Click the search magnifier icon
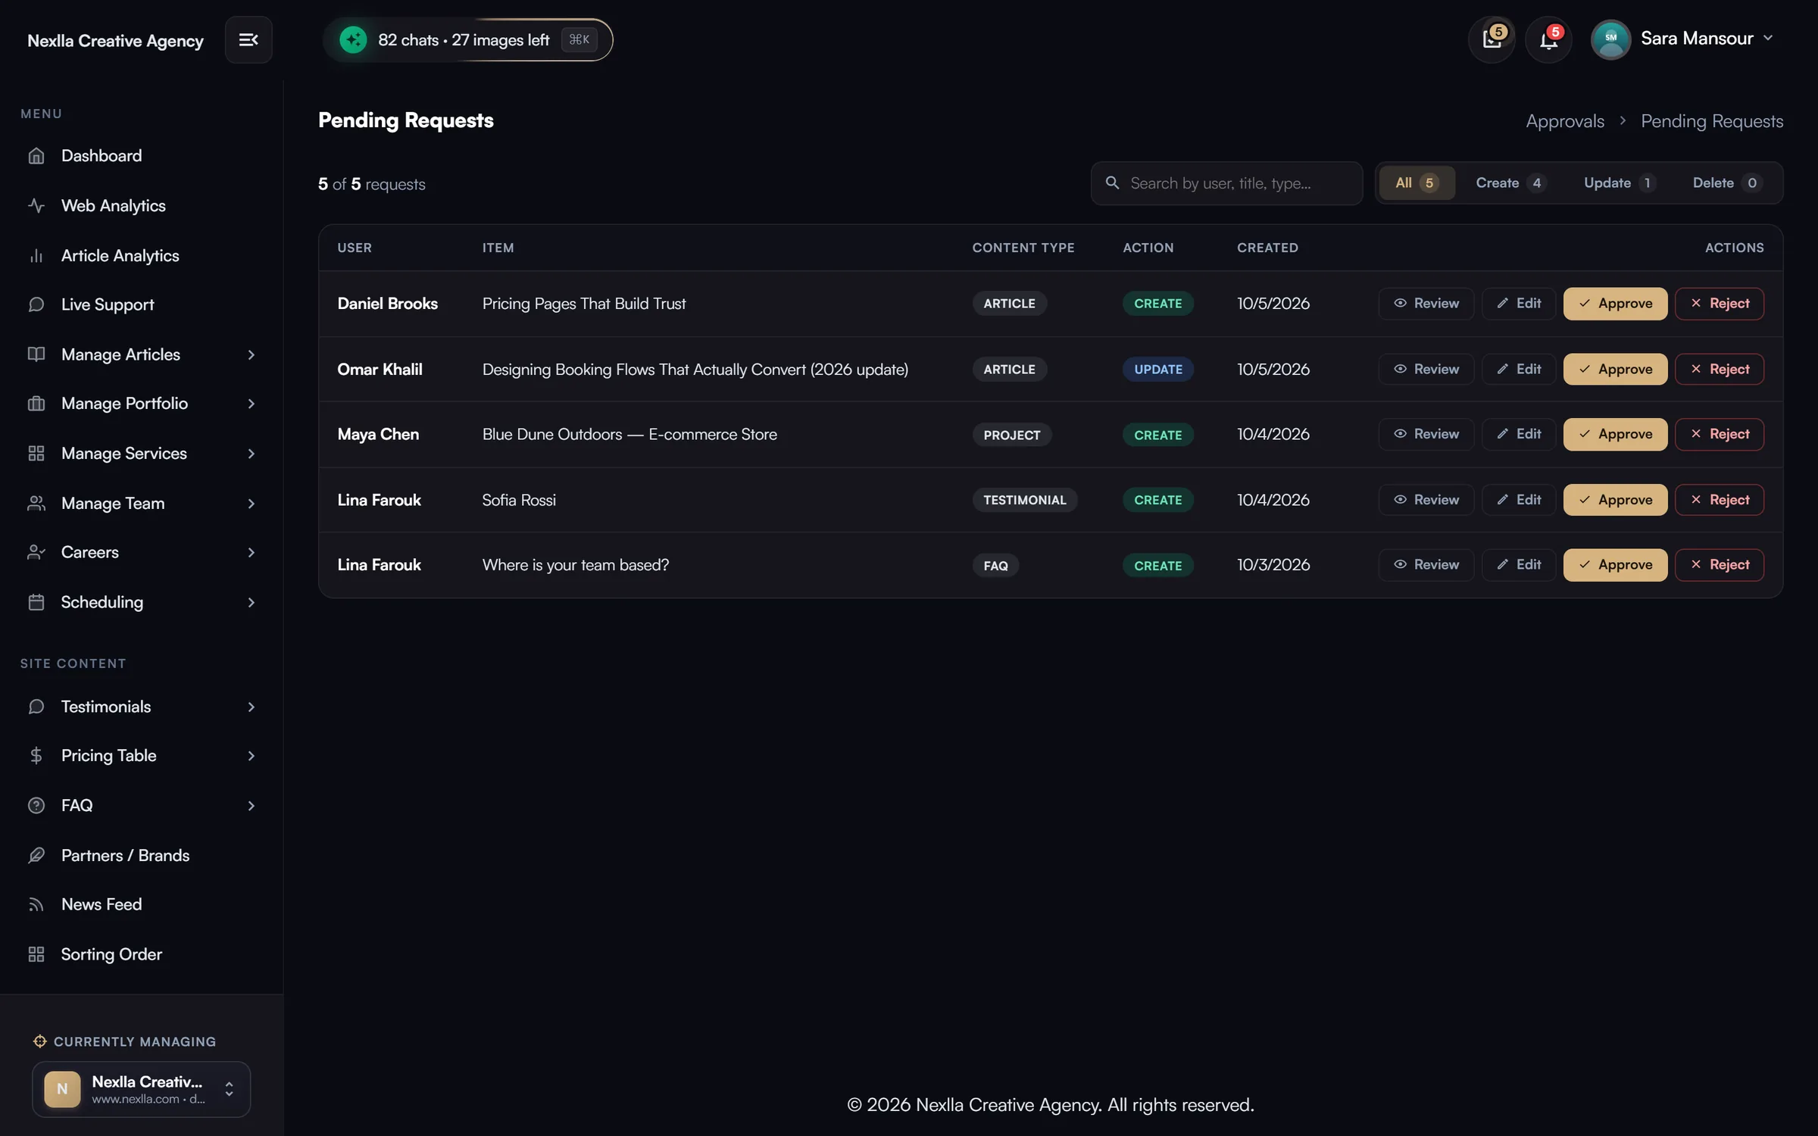This screenshot has width=1818, height=1136. 1112,183
